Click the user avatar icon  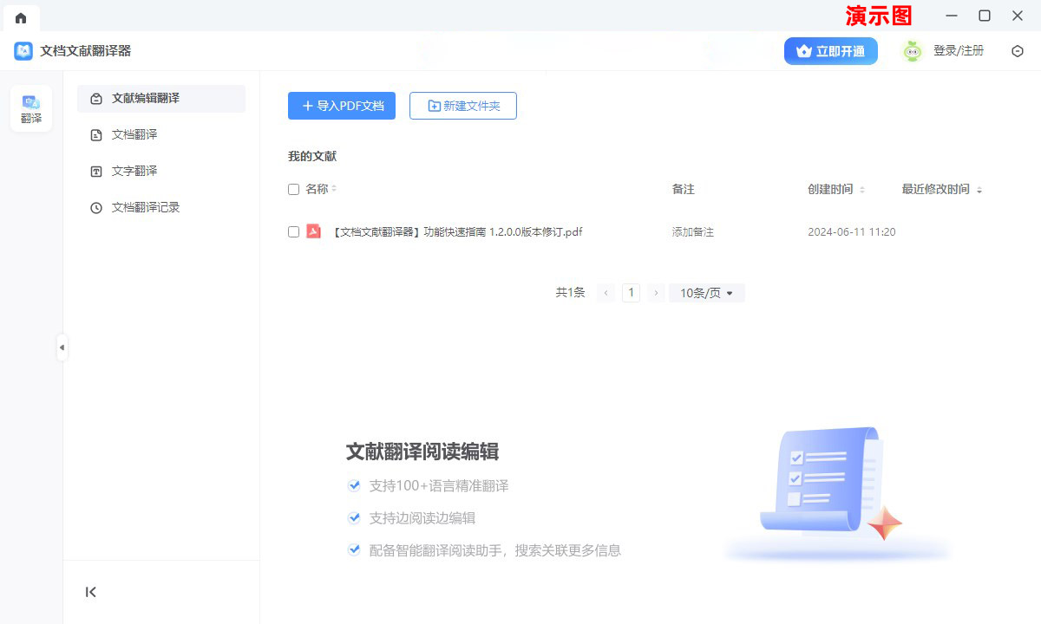(x=912, y=51)
